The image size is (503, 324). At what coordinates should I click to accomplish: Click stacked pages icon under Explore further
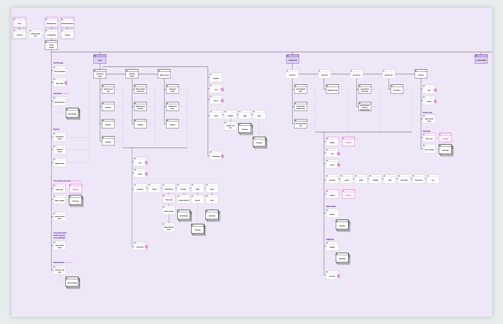[x=342, y=225]
